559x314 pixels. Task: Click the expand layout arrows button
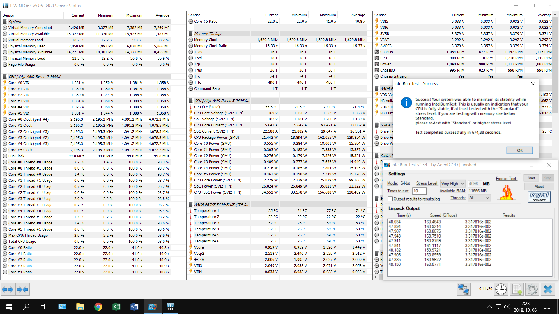click(8, 289)
